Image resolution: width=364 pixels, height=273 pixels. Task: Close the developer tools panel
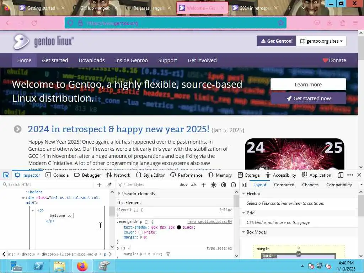click(x=359, y=175)
